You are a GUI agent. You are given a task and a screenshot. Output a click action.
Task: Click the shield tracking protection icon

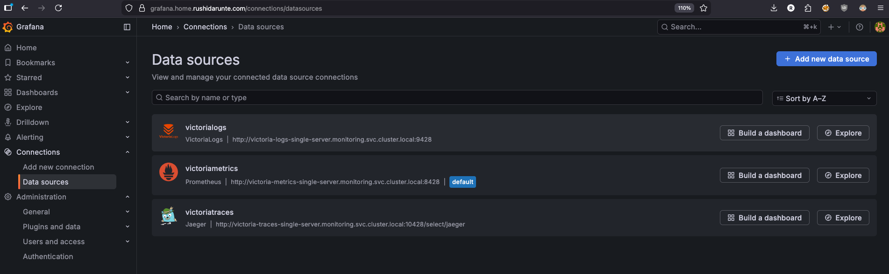click(129, 8)
